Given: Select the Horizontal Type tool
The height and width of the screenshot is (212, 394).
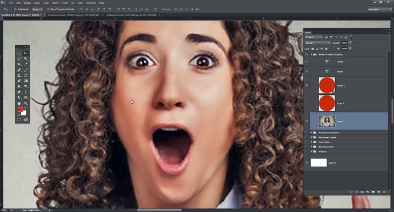Looking at the screenshot, I should click(x=26, y=92).
